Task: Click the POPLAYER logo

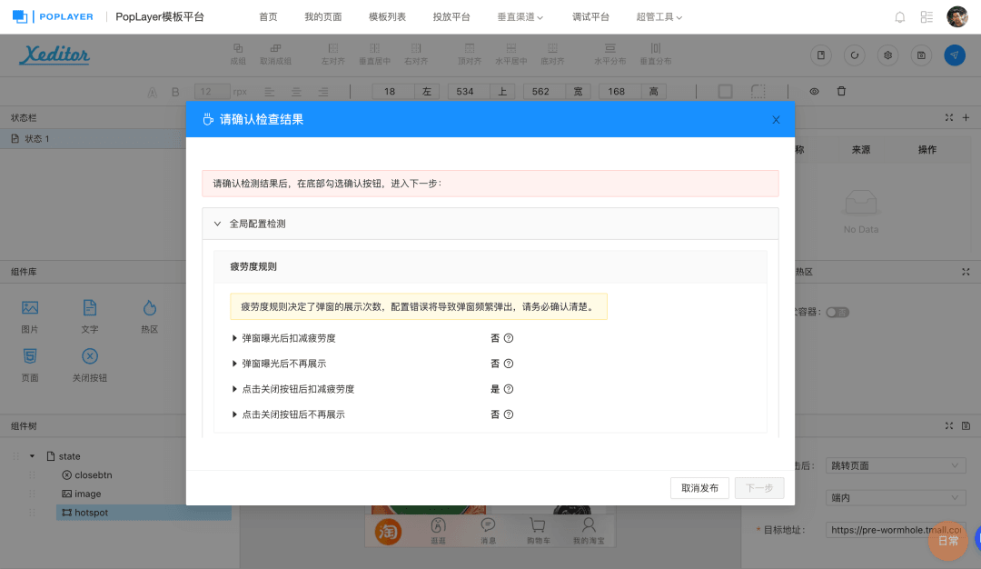Action: (x=54, y=17)
